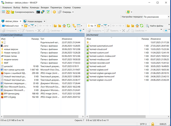The height and width of the screenshot is (126, 171).
Task: Select the file homed-zigbee-vru.conf
Action: pos(101,80)
